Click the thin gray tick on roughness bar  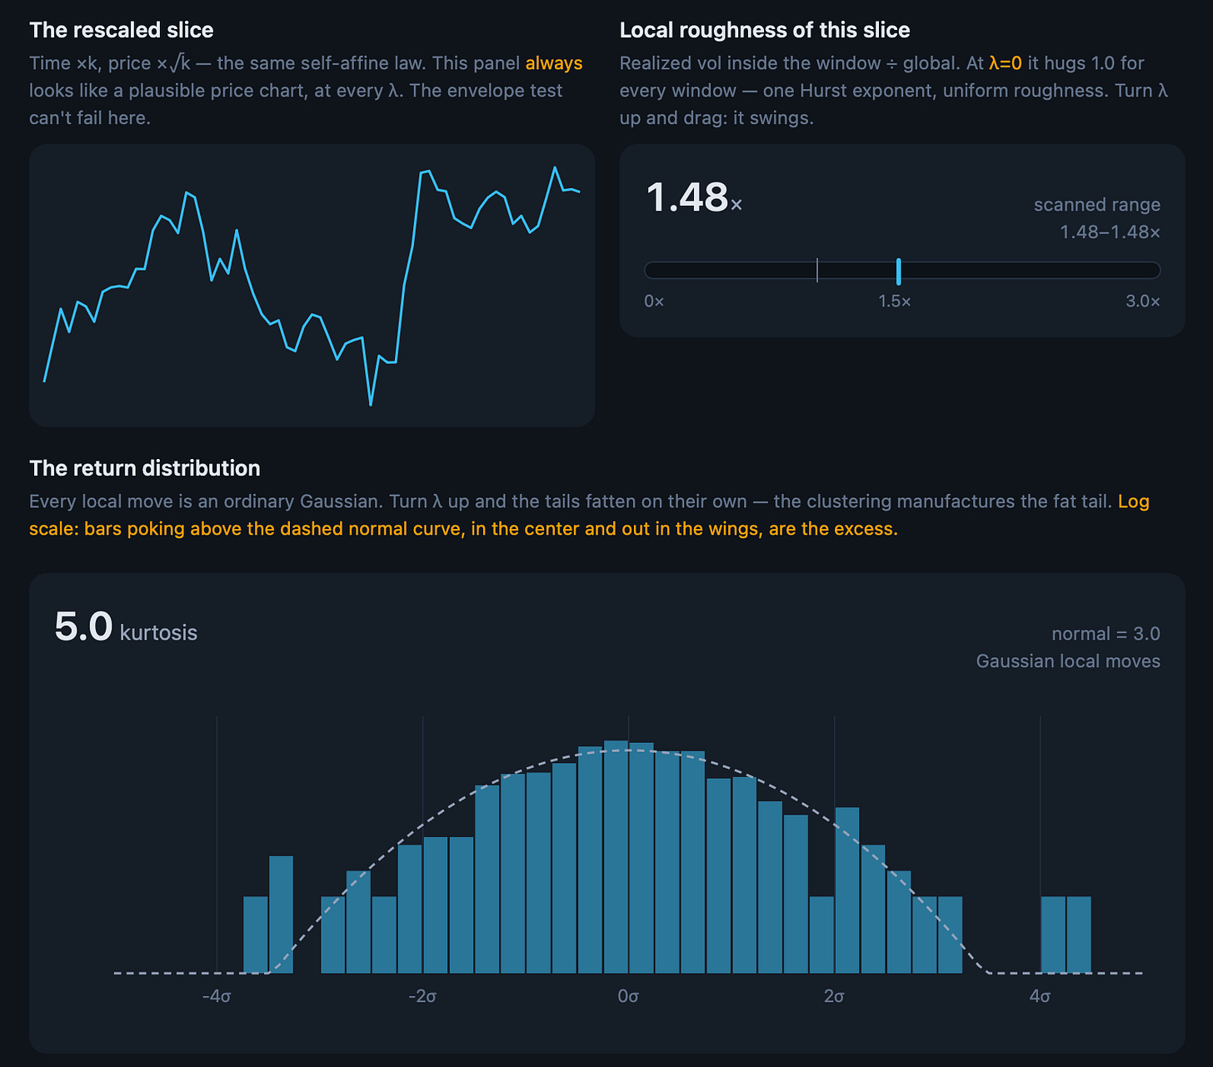[817, 271]
